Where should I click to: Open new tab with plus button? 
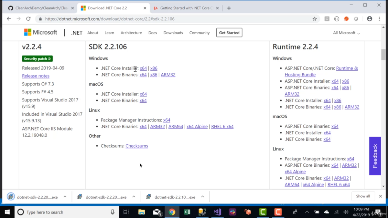tap(229, 8)
